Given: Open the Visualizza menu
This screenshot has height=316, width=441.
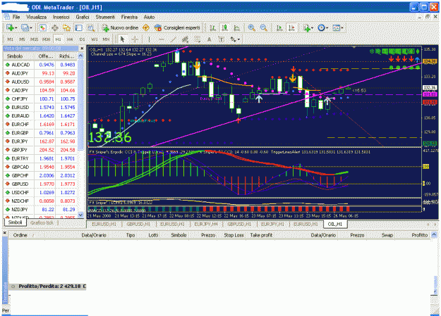Looking at the screenshot, I should pyautogui.click(x=37, y=17).
